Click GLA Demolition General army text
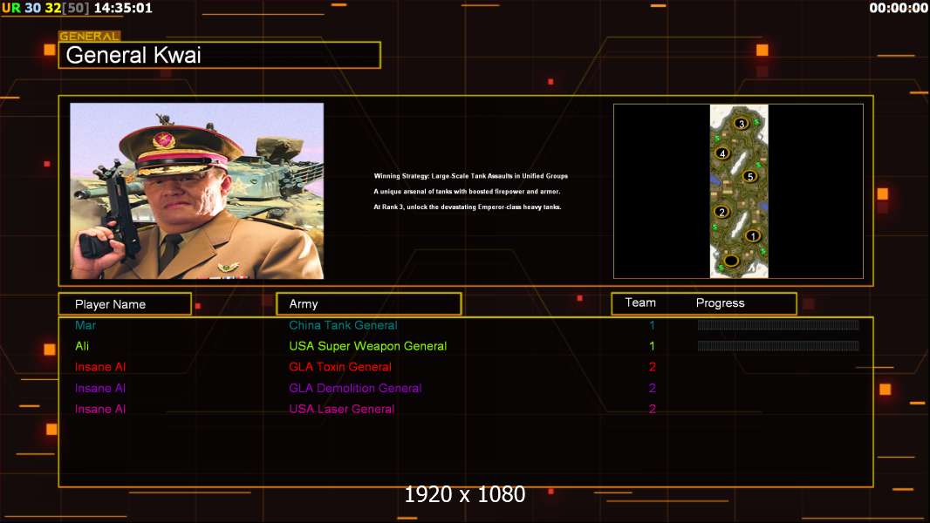Viewport: 930px width, 523px height. coord(355,388)
